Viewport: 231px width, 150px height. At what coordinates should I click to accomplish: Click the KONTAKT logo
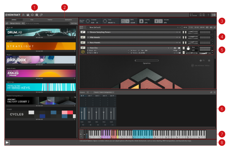pyautogui.click(x=13, y=15)
